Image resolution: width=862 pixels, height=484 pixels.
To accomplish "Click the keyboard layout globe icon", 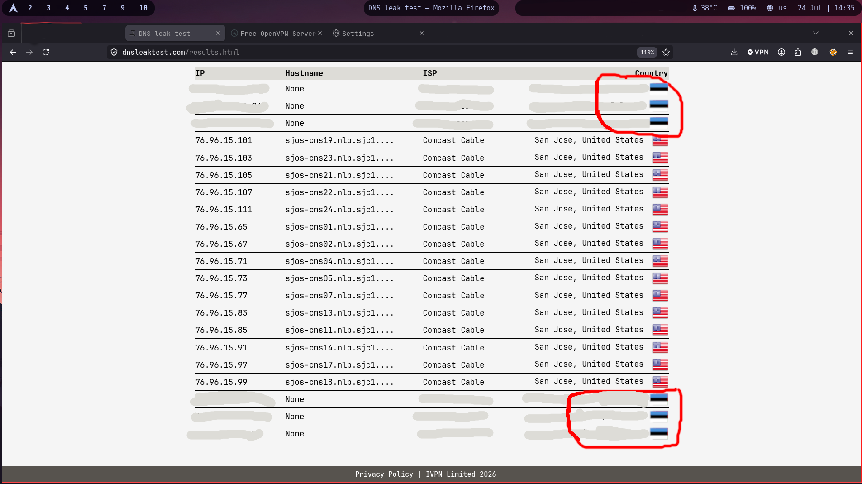I will coord(770,8).
